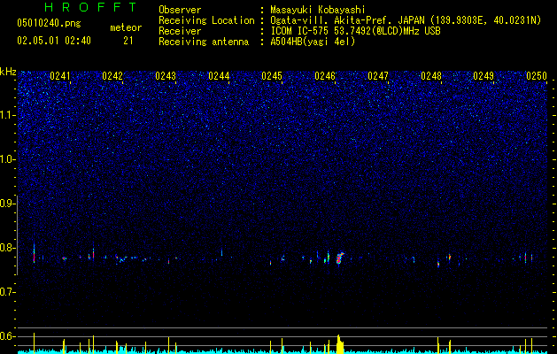Click the 0247 time marker
This screenshot has width=557, height=354.
coord(378,76)
